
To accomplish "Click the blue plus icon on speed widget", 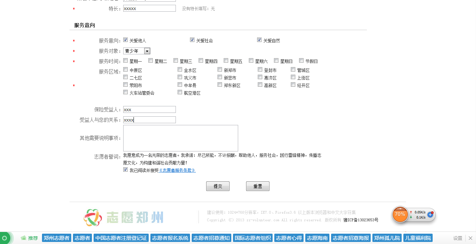I will 430,214.
